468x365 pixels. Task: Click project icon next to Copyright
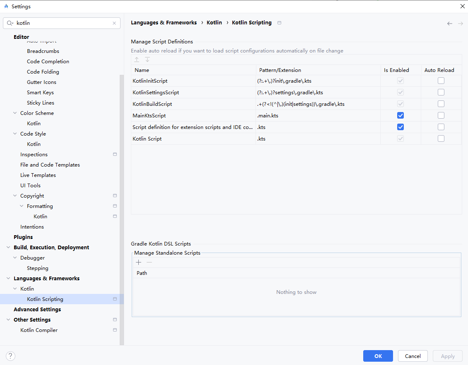(x=115, y=196)
